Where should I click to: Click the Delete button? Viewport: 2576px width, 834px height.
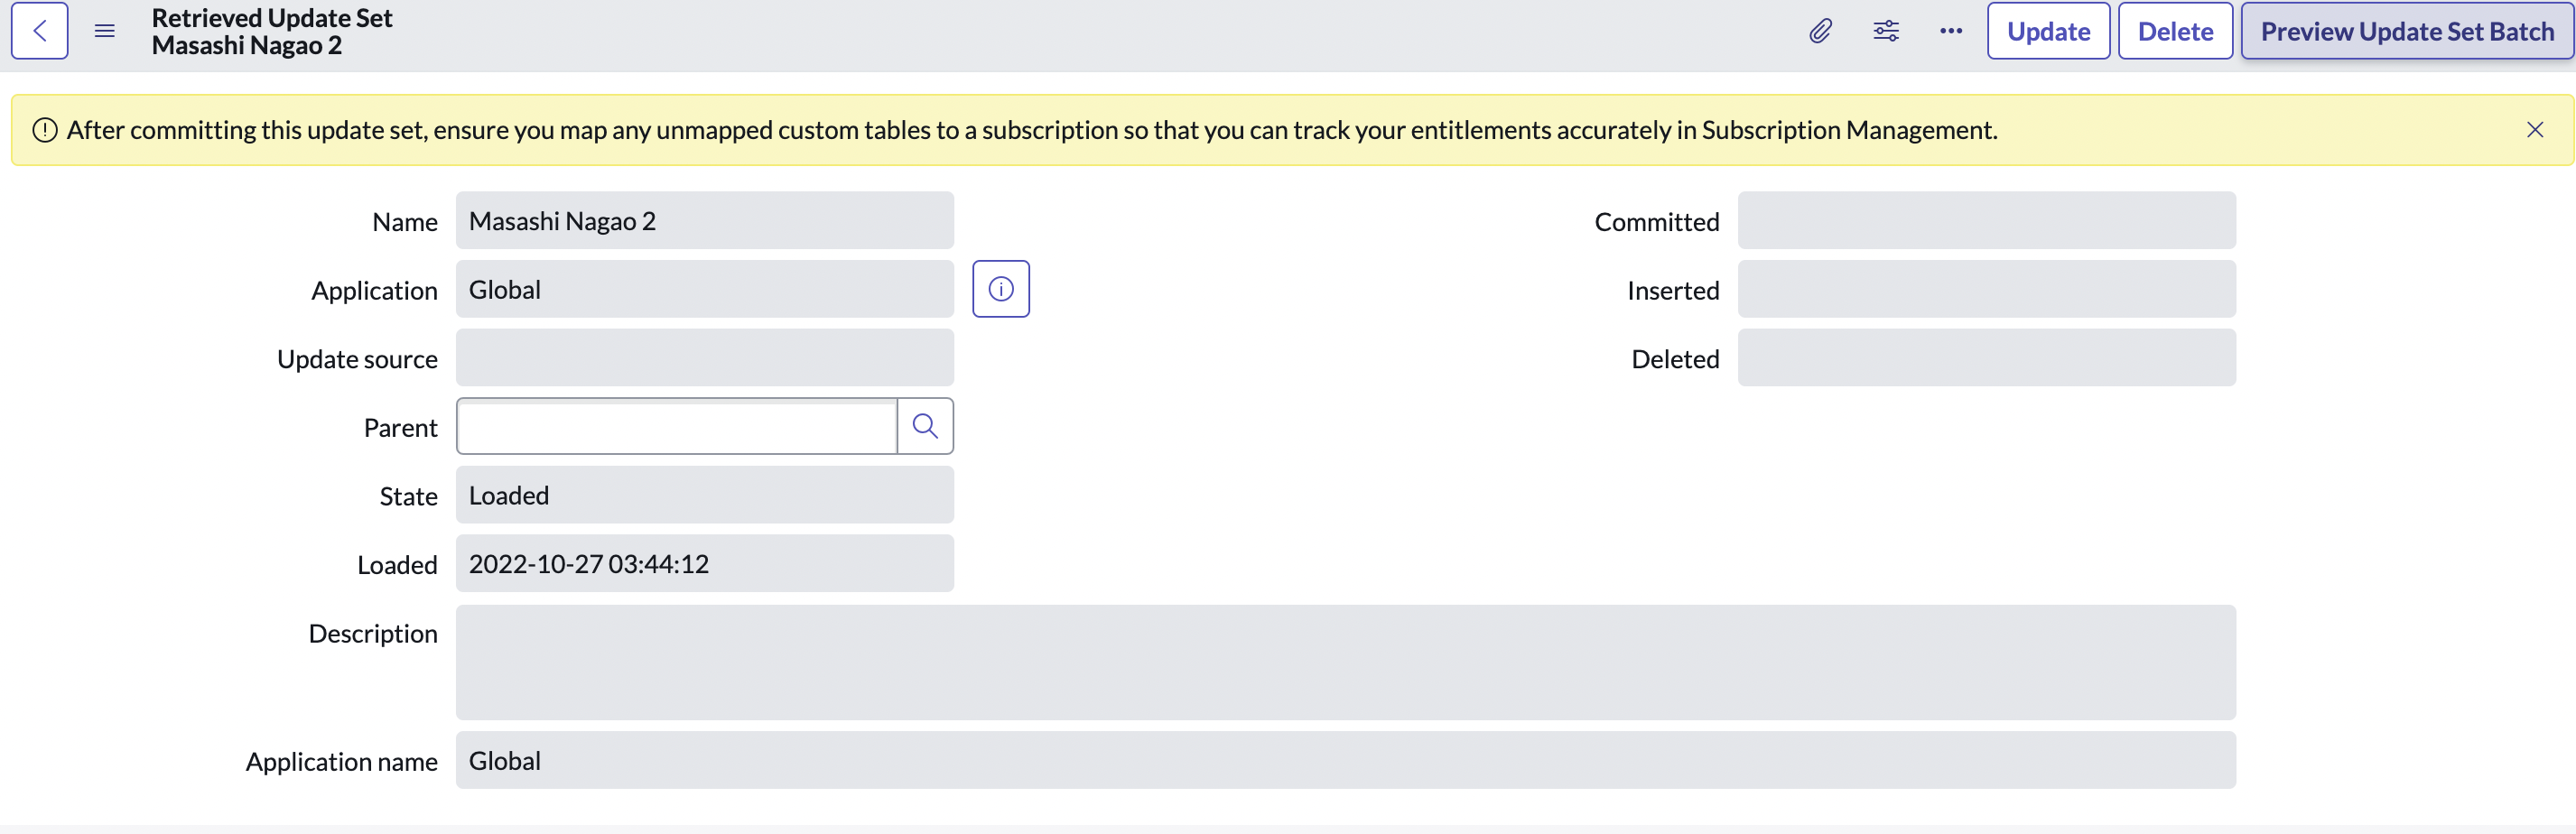(2175, 31)
